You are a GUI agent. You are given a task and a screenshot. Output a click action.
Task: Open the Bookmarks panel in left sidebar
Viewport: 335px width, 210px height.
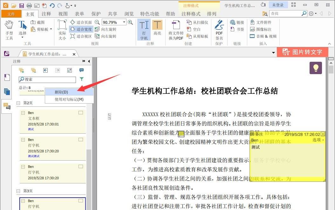(x=7, y=77)
